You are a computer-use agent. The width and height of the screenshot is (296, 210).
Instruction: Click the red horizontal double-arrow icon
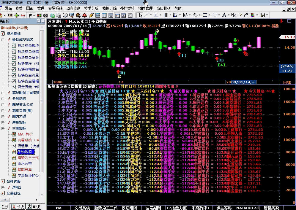pyautogui.click(x=23, y=15)
